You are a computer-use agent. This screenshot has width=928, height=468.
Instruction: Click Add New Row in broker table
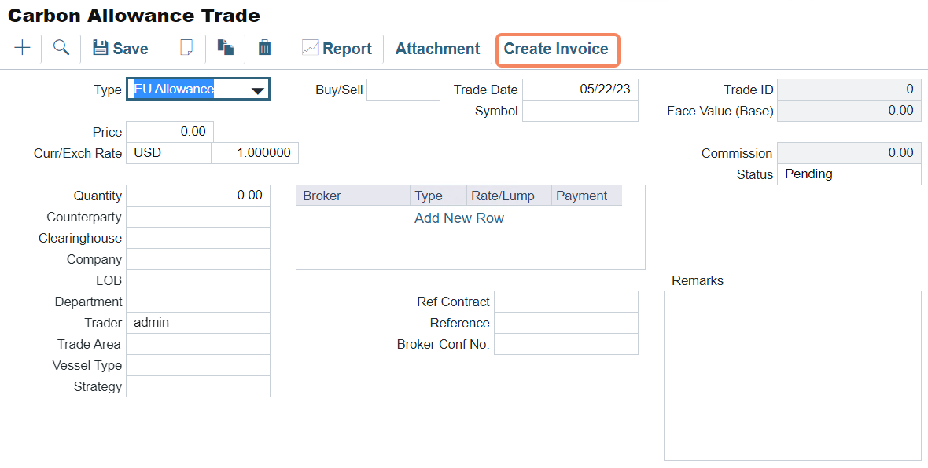(x=459, y=218)
